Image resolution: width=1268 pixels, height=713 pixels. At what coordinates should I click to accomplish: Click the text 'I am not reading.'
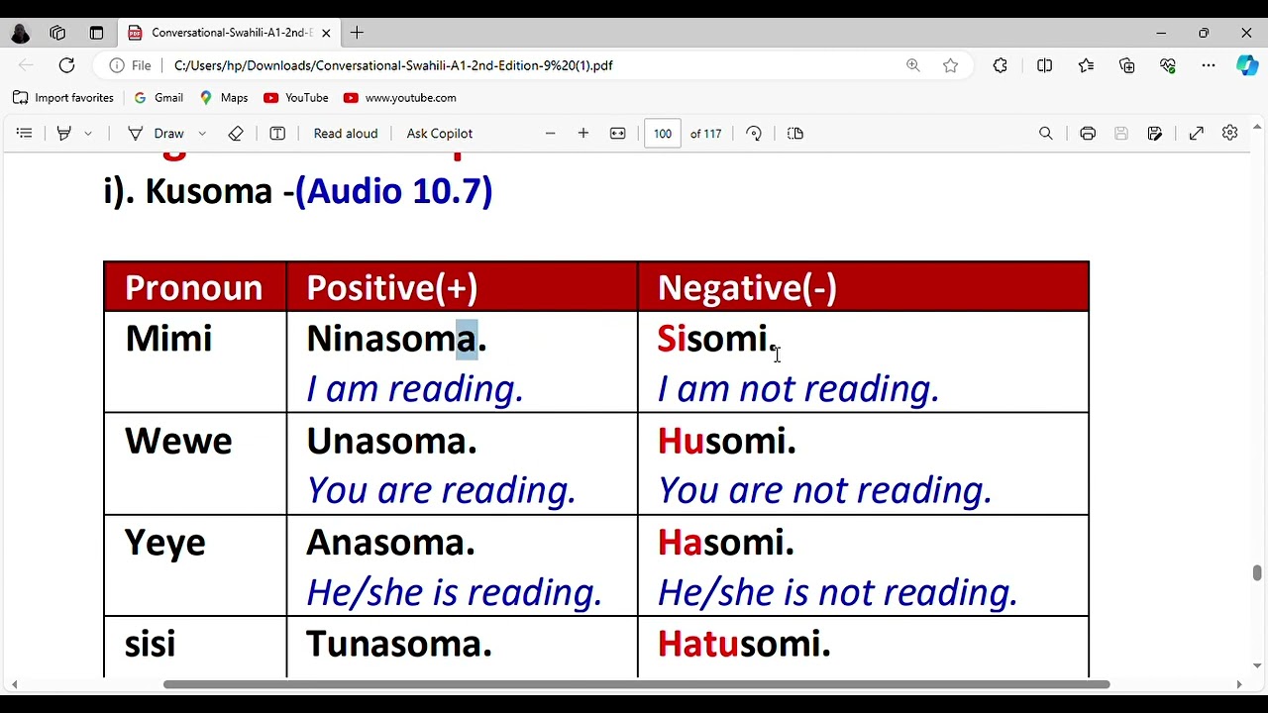point(798,389)
